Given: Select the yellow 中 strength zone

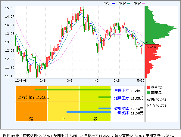Looking at the screenshot, I should point(63,104).
